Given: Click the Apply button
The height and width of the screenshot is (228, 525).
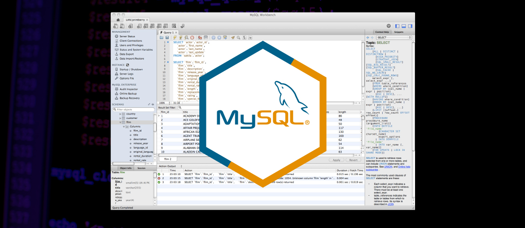Looking at the screenshot, I should (x=336, y=160).
